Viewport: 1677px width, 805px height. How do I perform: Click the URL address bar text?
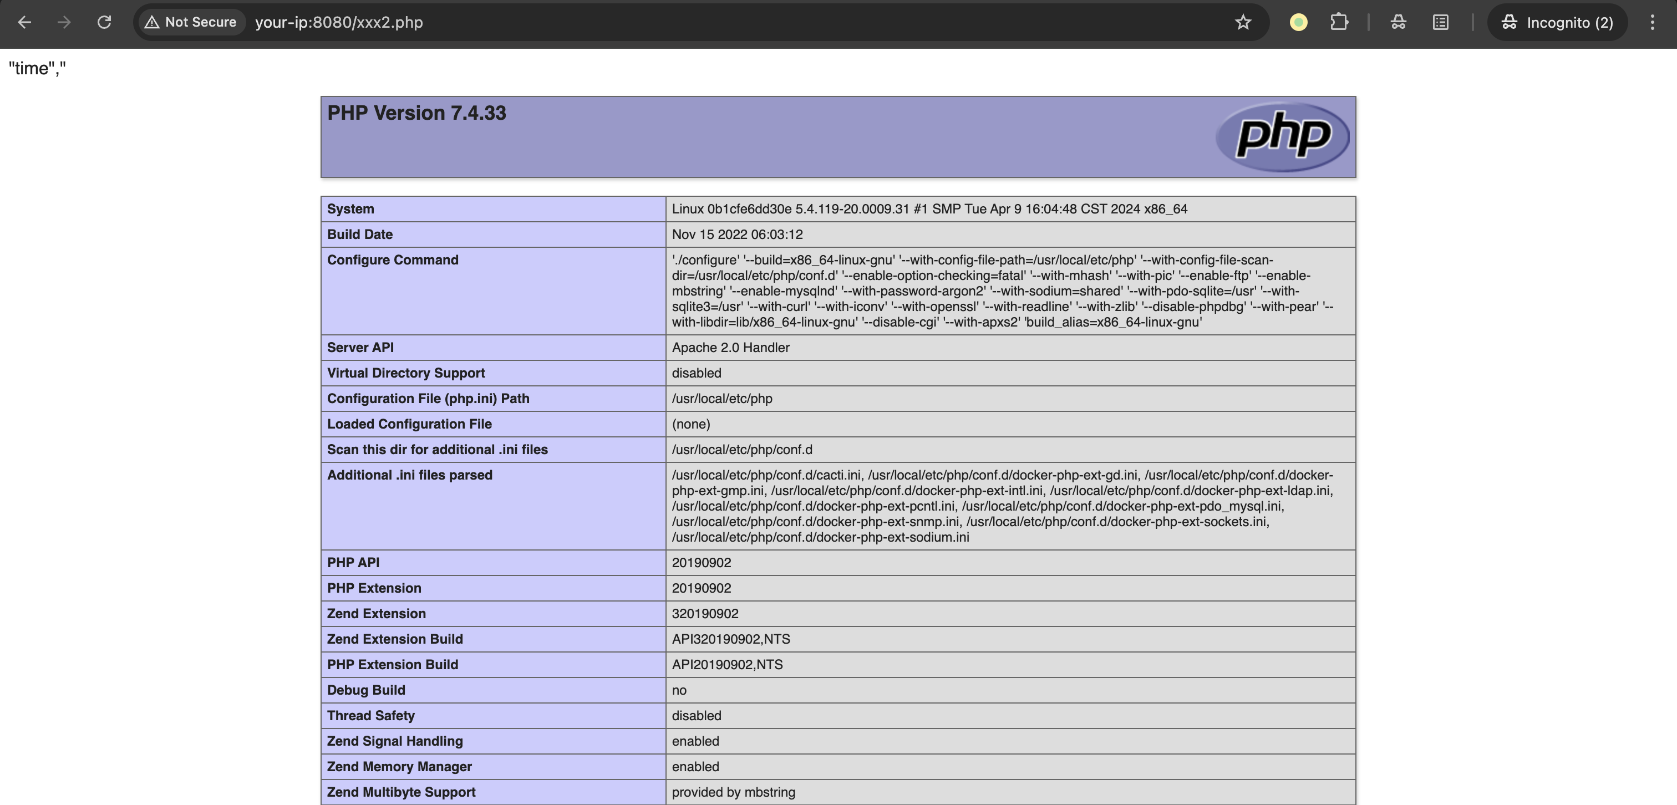coord(338,22)
